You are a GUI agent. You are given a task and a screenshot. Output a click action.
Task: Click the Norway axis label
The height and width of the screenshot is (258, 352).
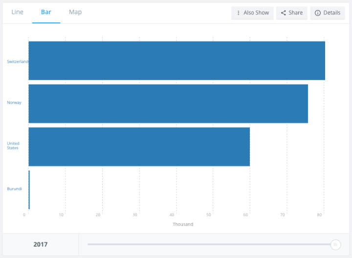click(x=14, y=103)
